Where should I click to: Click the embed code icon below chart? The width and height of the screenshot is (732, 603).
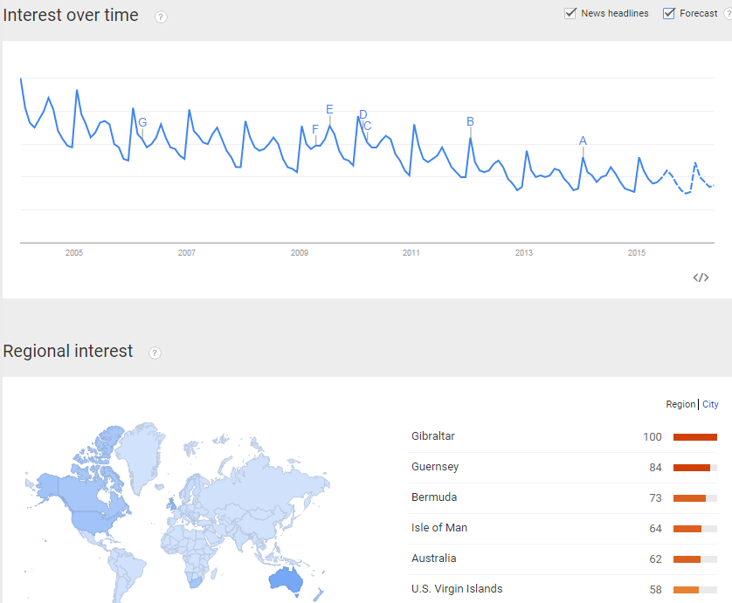point(701,278)
